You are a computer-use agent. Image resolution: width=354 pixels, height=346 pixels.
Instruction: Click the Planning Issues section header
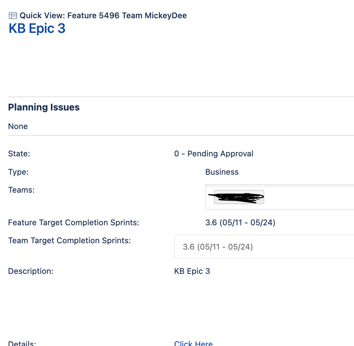pos(44,107)
